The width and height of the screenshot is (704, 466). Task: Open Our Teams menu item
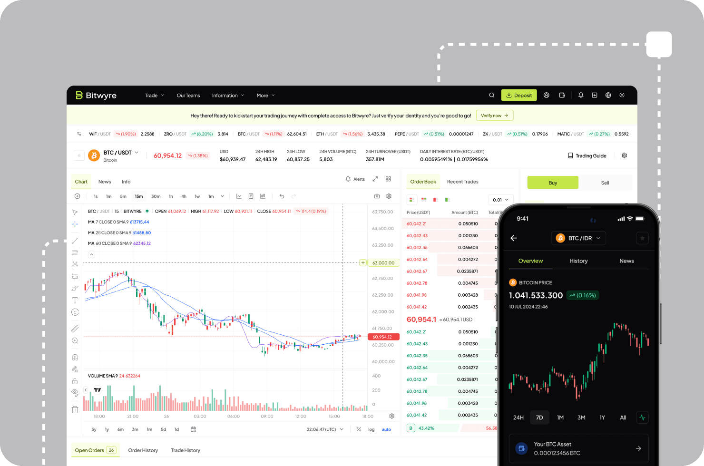pos(188,96)
